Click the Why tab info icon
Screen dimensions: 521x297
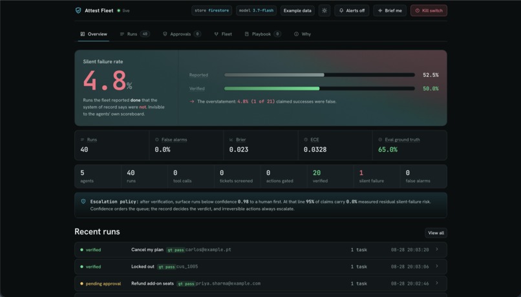(x=296, y=34)
